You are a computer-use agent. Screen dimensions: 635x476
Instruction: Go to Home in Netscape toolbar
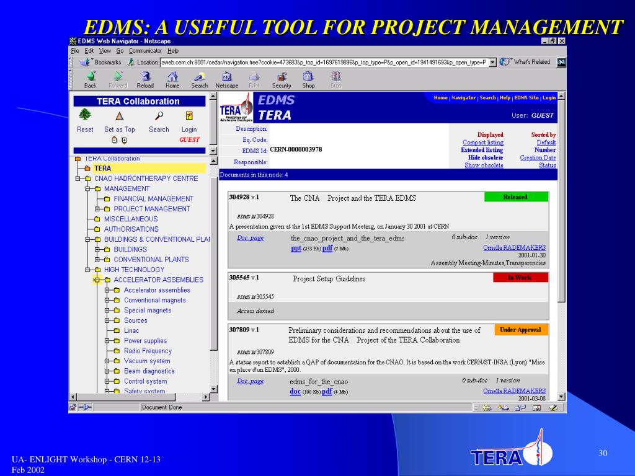click(x=172, y=80)
